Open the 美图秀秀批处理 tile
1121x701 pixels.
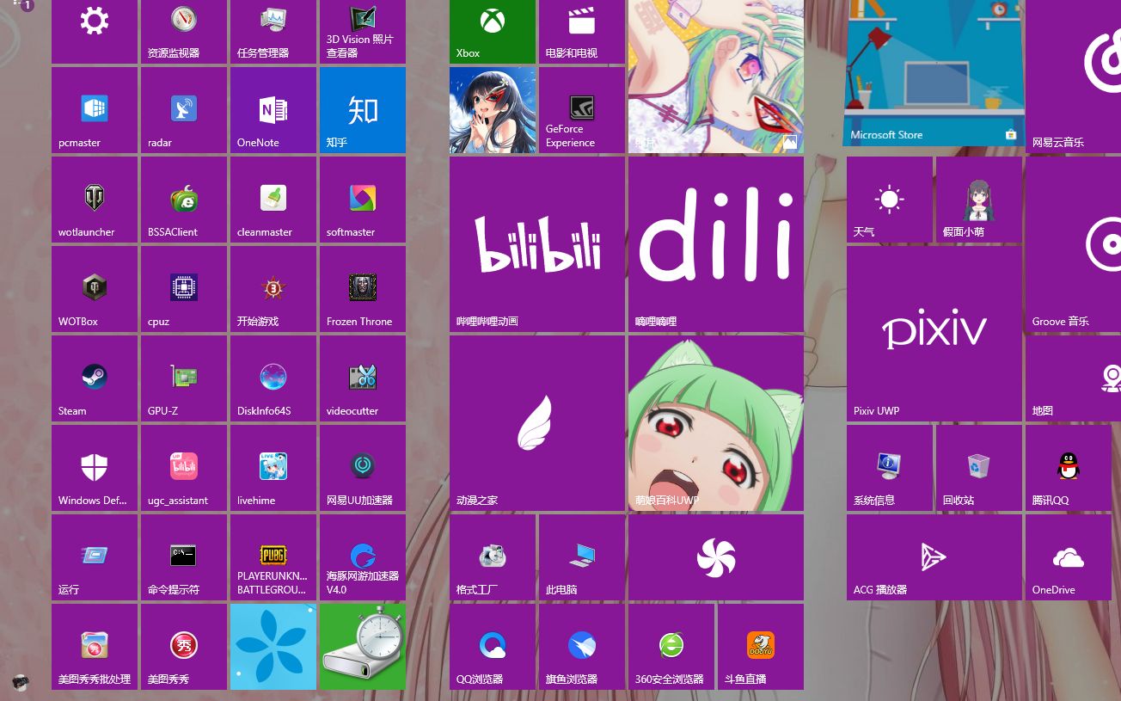tap(95, 647)
